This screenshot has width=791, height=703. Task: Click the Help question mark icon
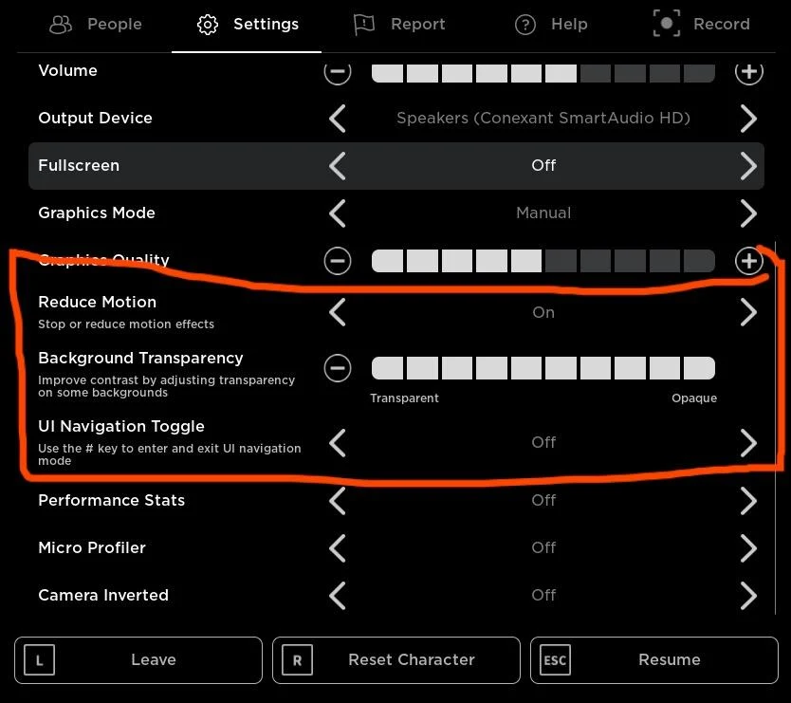[x=524, y=25]
